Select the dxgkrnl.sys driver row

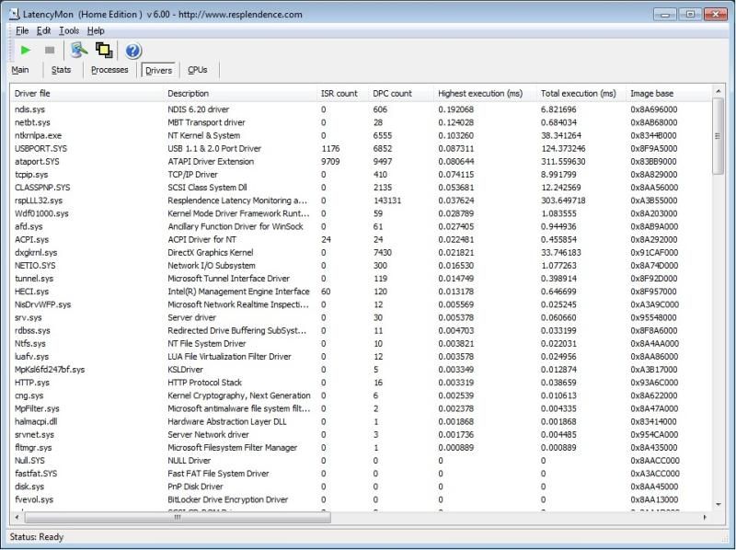tap(36, 252)
